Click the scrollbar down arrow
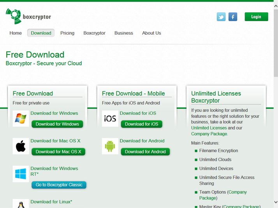 pos(276,202)
